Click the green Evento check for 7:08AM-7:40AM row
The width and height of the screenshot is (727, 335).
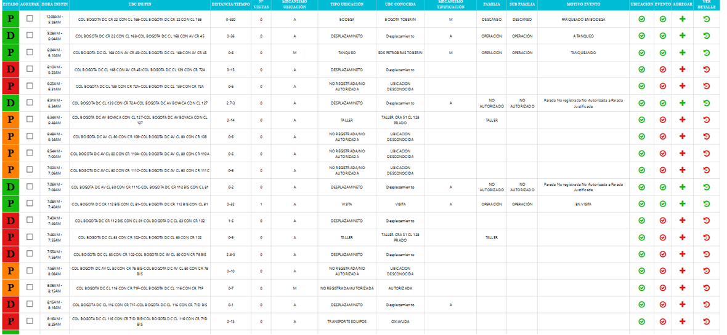click(x=663, y=203)
